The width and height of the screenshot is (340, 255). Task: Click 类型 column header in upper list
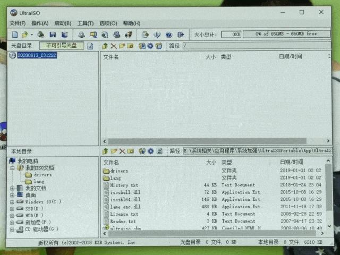coord(226,57)
